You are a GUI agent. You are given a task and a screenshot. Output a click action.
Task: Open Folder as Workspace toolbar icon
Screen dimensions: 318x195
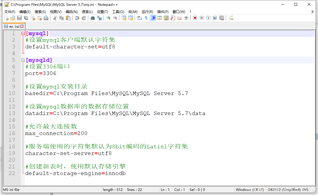[x=180, y=18]
